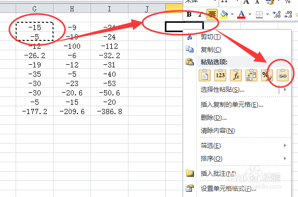
Task: Select column J header
Action: (147, 8)
